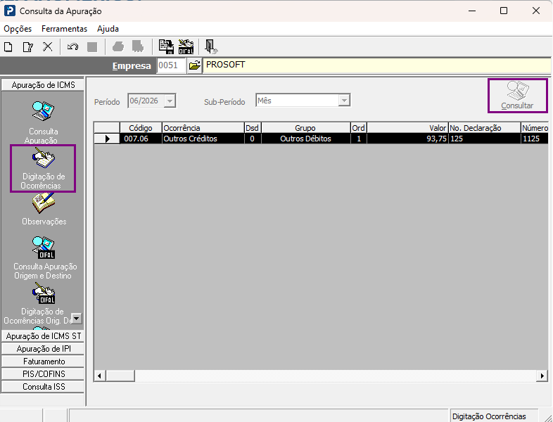Click the greyed Stop square toolbar icon

click(92, 47)
